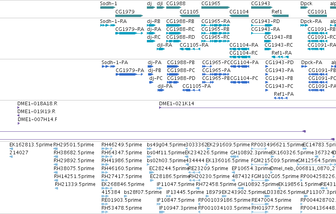This screenshot has height=214, width=336.
Task: Select the CG1943-PD protein label
Action: tap(280, 62)
